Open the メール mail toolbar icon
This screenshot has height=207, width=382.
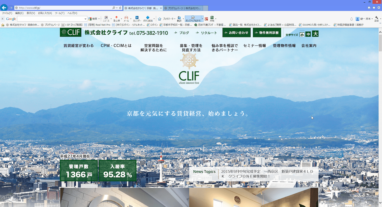(126, 19)
